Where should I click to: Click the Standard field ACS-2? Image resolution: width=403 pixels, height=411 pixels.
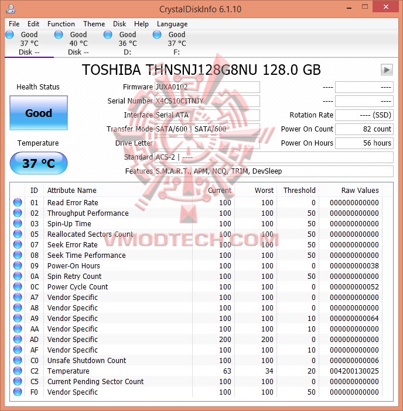pos(274,157)
